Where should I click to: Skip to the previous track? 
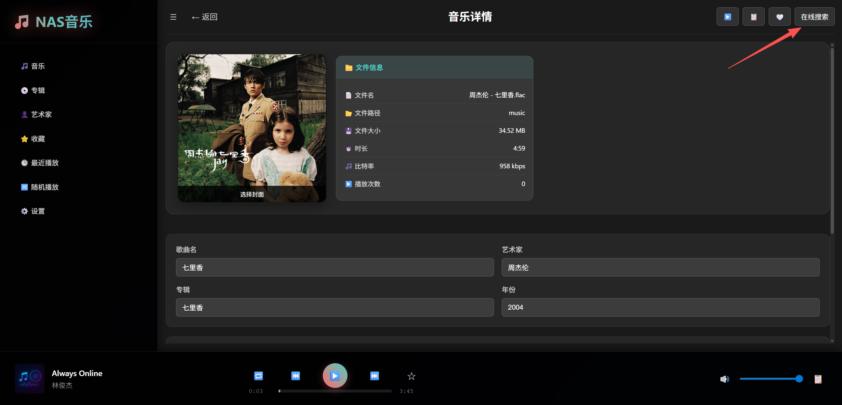pos(295,376)
